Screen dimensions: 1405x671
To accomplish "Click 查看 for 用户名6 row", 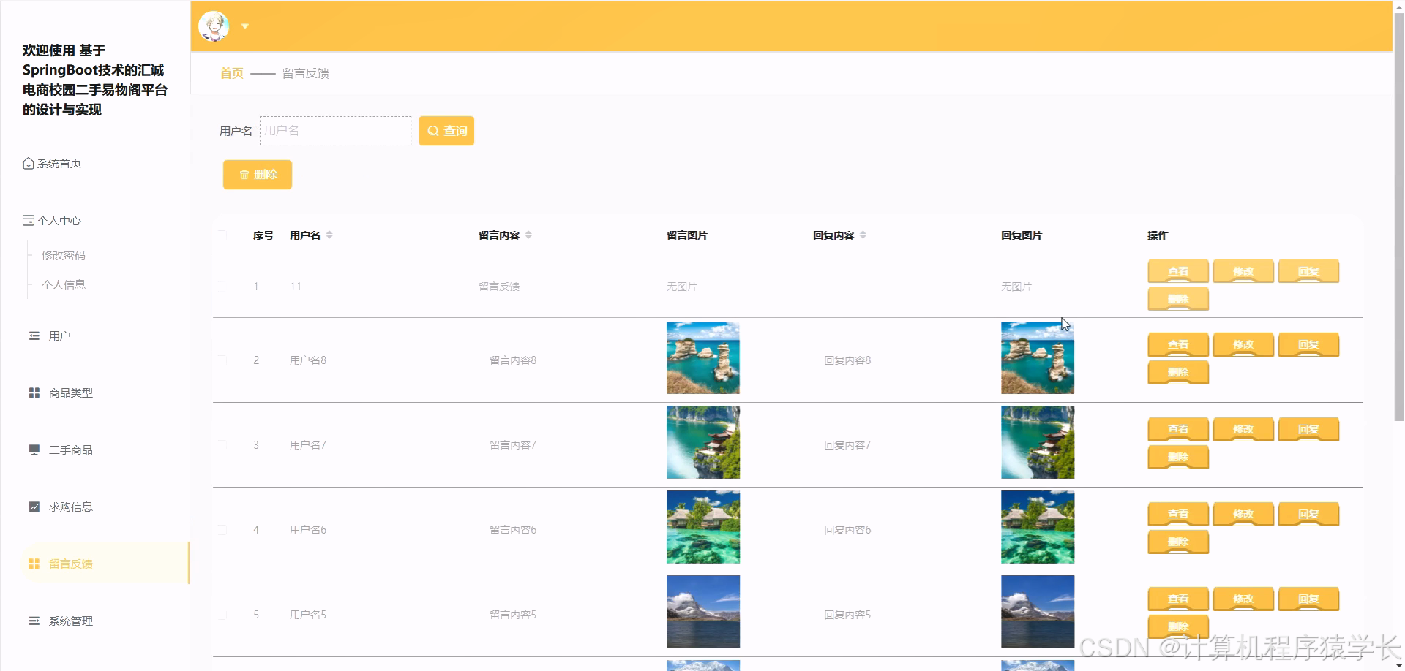I will click(x=1178, y=514).
